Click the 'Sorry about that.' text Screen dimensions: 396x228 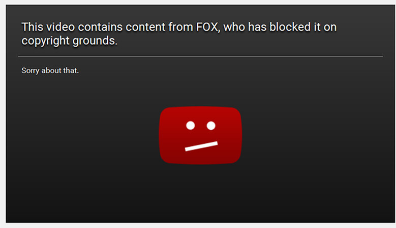click(50, 71)
